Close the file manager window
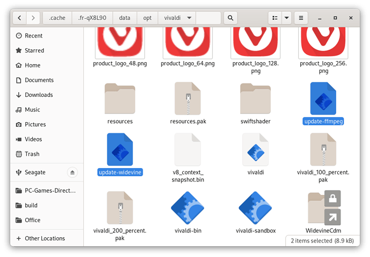 click(351, 18)
